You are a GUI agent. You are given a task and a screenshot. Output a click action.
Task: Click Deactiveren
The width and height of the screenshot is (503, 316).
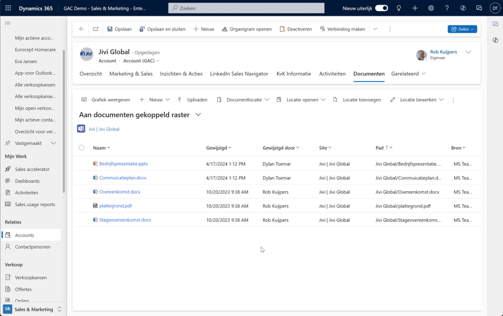pyautogui.click(x=296, y=29)
